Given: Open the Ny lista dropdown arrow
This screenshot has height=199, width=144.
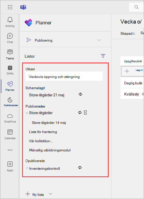Looking at the screenshot, I should [x=50, y=194].
